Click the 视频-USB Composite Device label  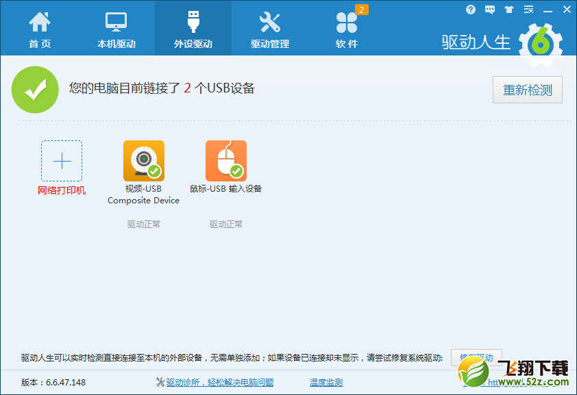point(143,194)
